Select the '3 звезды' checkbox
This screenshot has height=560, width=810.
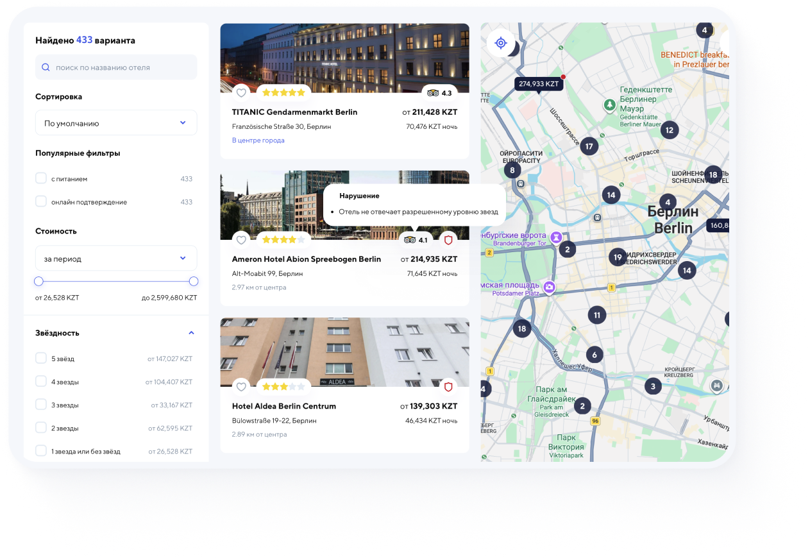[41, 404]
